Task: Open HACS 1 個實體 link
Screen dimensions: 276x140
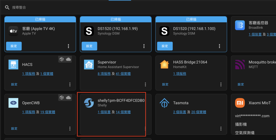Action: (47, 74)
